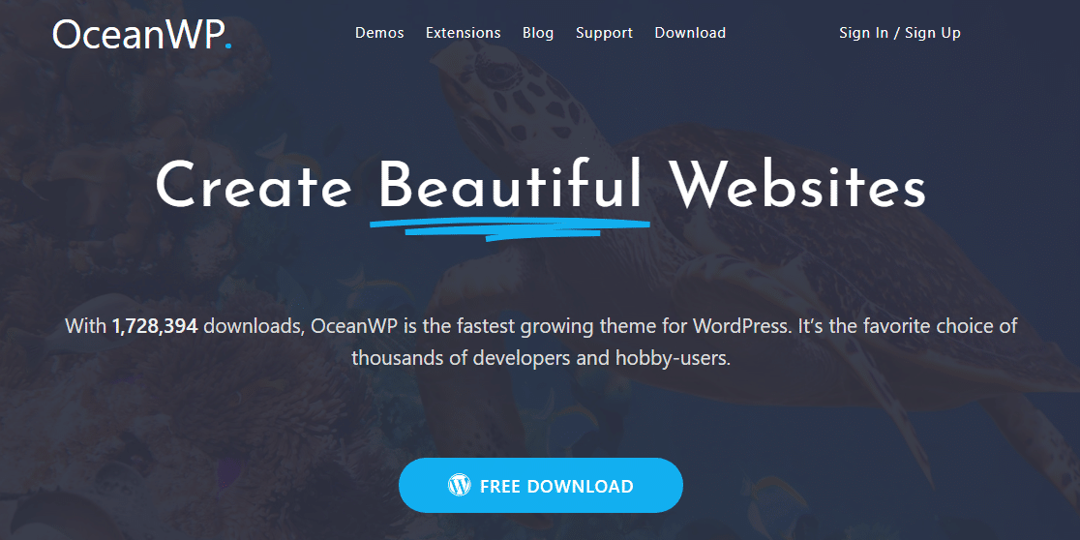Click the blue brush underline beneath Beautiful
This screenshot has height=540, width=1080.
(510, 228)
